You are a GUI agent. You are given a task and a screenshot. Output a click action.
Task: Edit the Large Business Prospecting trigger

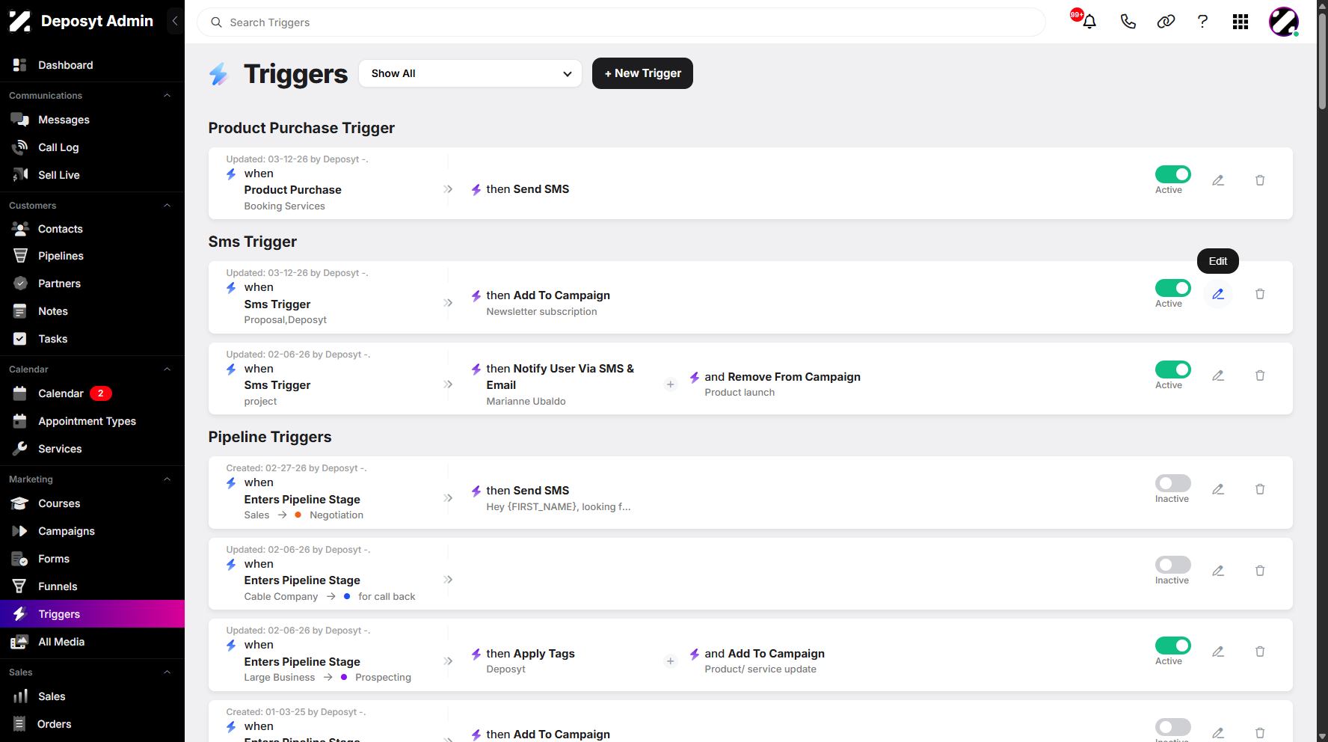pyautogui.click(x=1218, y=651)
